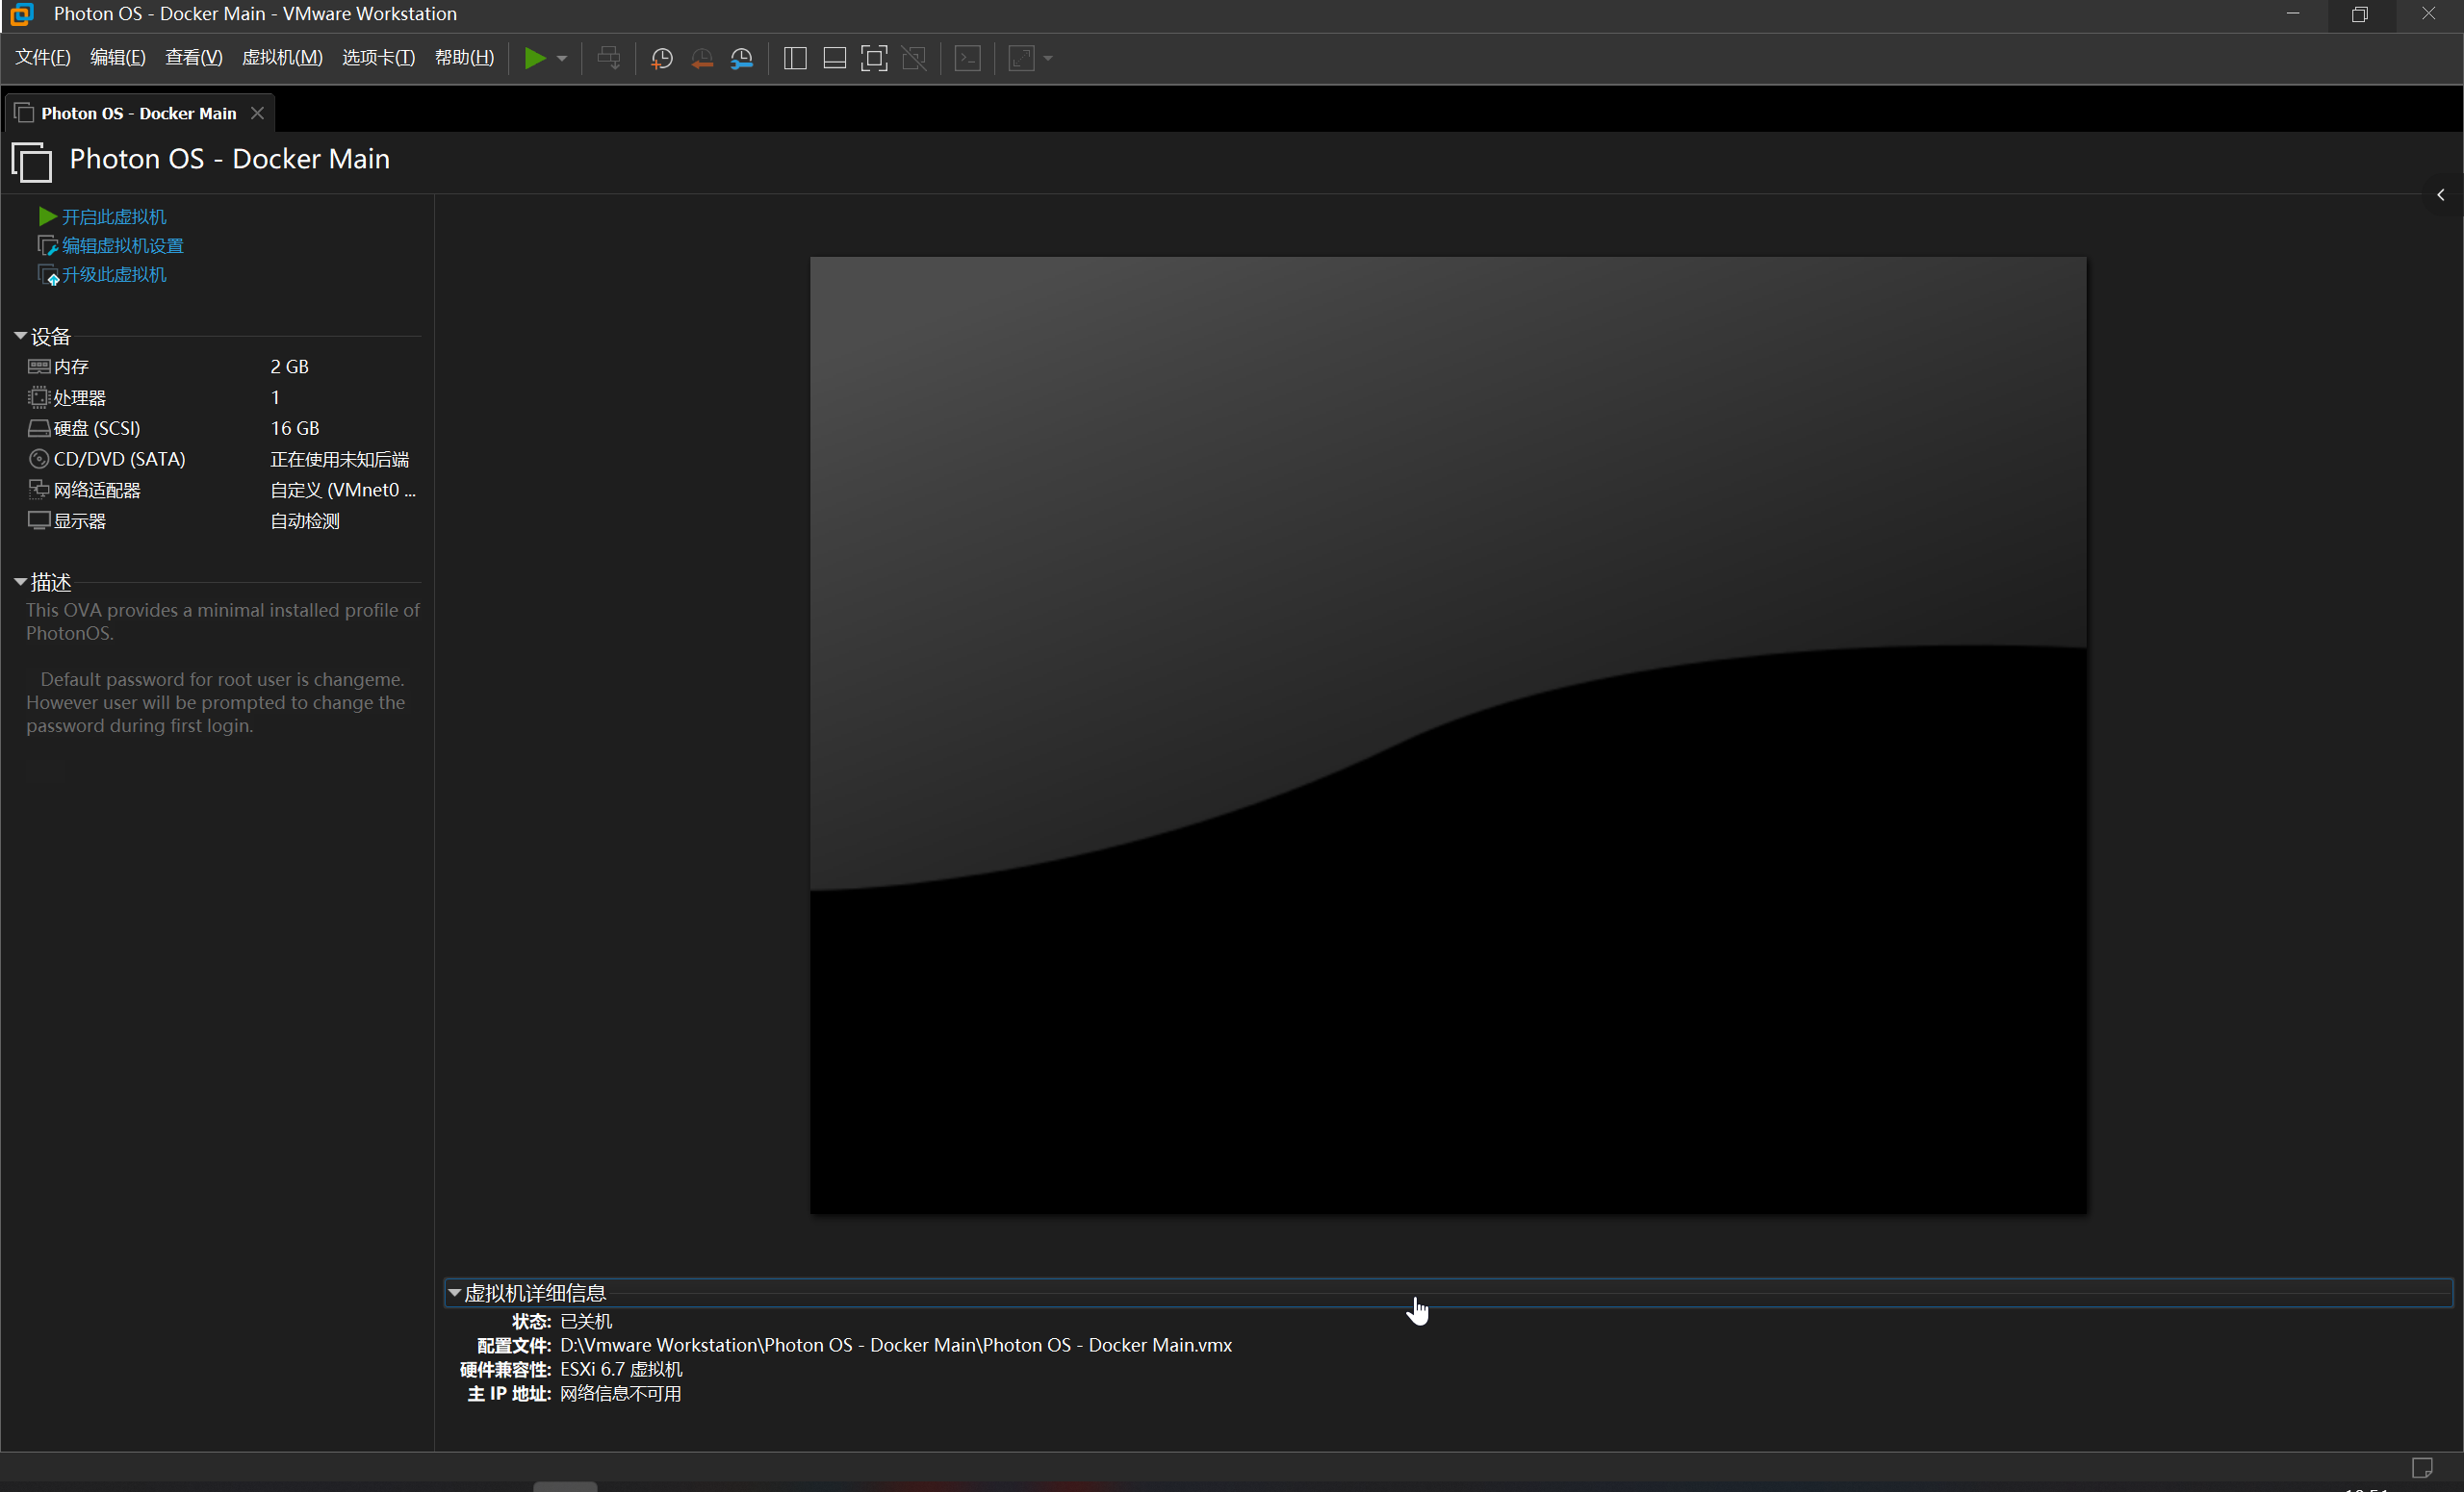Image resolution: width=2464 pixels, height=1492 pixels.
Task: Collapse the 虚拟机详细信息 section
Action: tap(454, 1293)
